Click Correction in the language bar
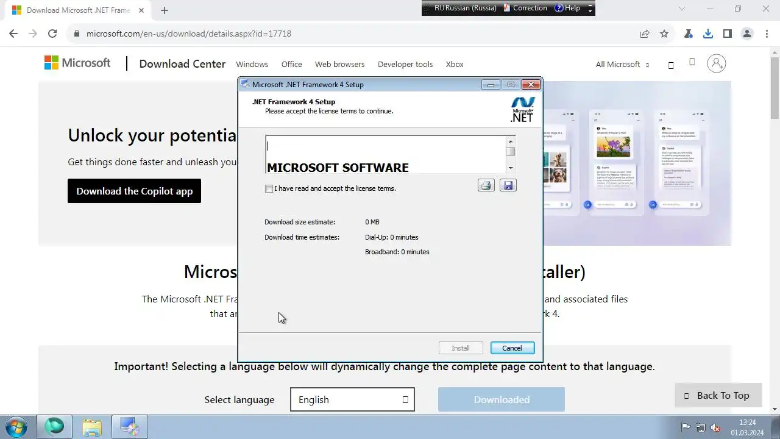This screenshot has height=439, width=780. pyautogui.click(x=525, y=8)
